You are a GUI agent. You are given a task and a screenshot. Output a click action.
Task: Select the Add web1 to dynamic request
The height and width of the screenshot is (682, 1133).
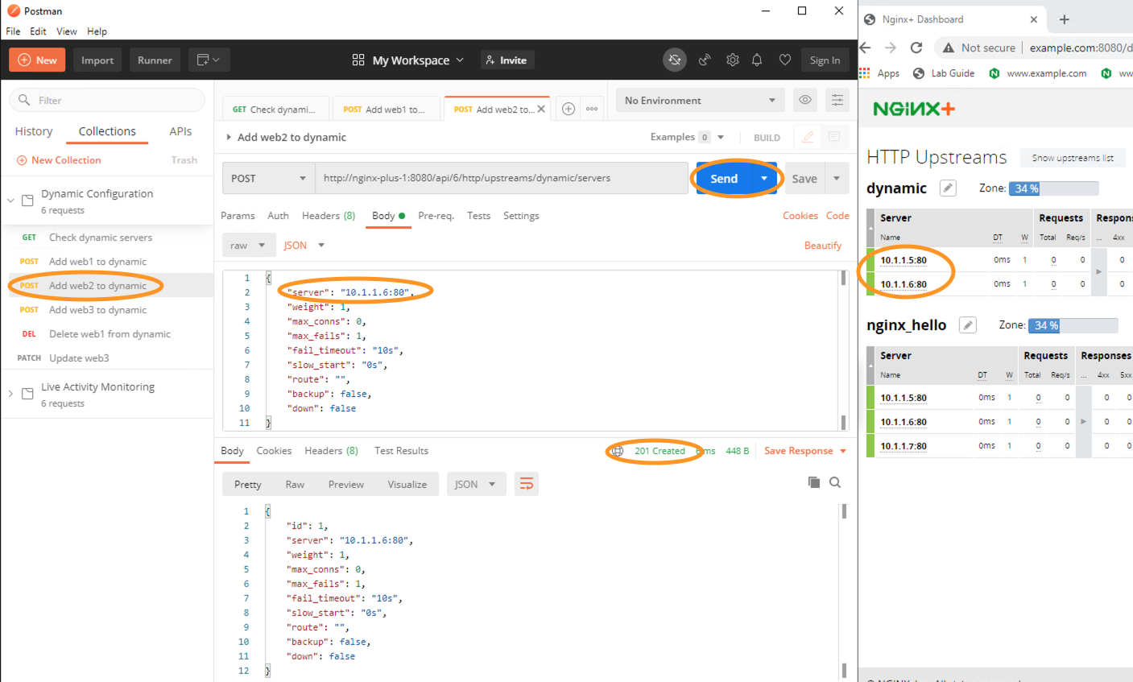[x=107, y=262]
